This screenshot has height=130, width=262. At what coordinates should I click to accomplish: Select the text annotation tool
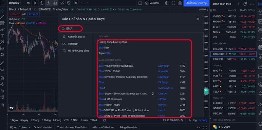[2, 36]
